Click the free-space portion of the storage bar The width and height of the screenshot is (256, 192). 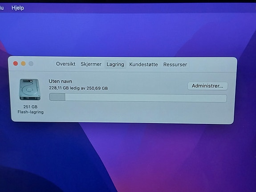pos(146,98)
